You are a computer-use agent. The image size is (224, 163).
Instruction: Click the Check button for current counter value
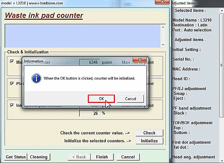[149, 133]
